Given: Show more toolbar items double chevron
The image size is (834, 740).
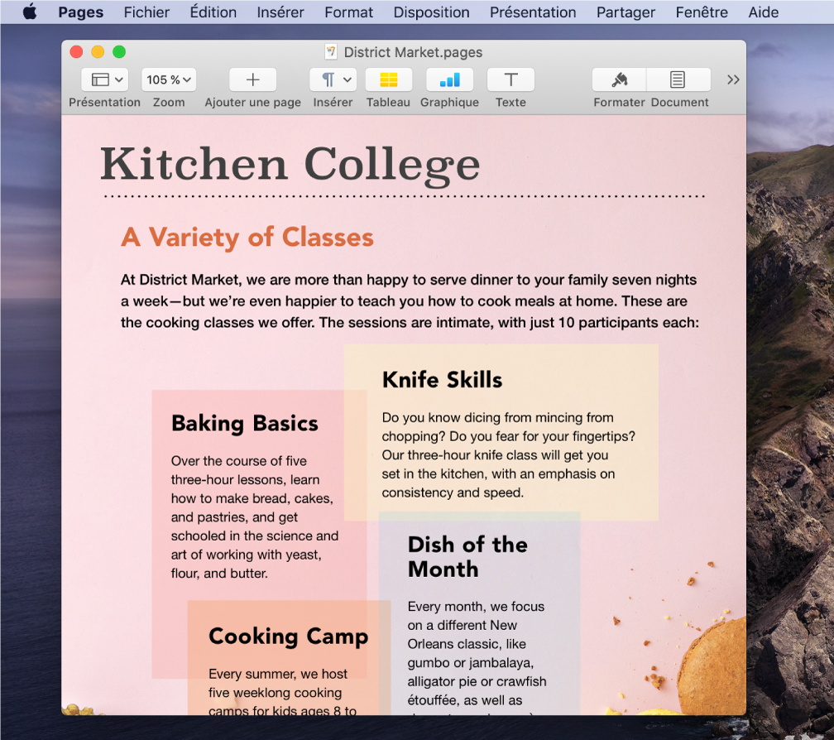Looking at the screenshot, I should (x=733, y=79).
